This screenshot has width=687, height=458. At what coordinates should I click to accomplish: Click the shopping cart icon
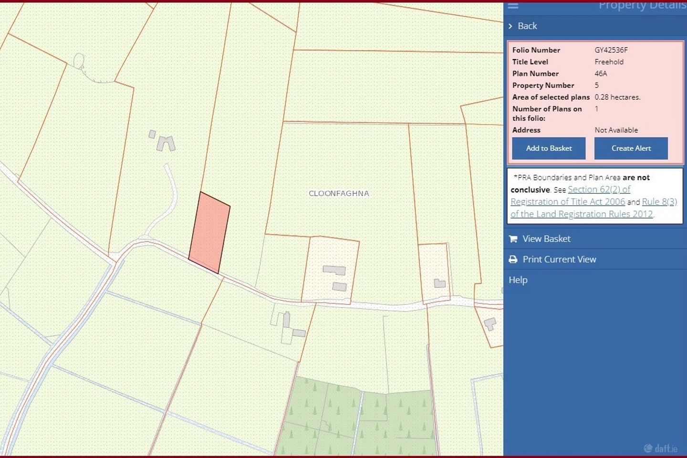pos(513,239)
